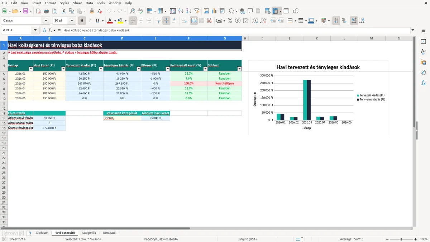
Task: Increase indent
Action: (273, 21)
